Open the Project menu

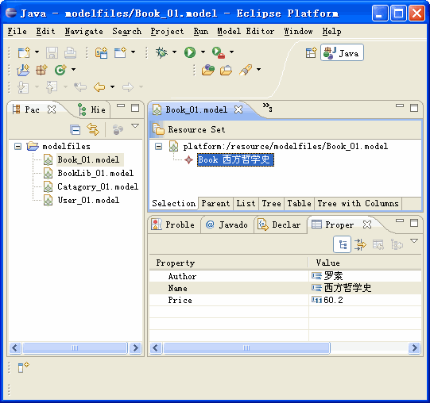pos(167,32)
